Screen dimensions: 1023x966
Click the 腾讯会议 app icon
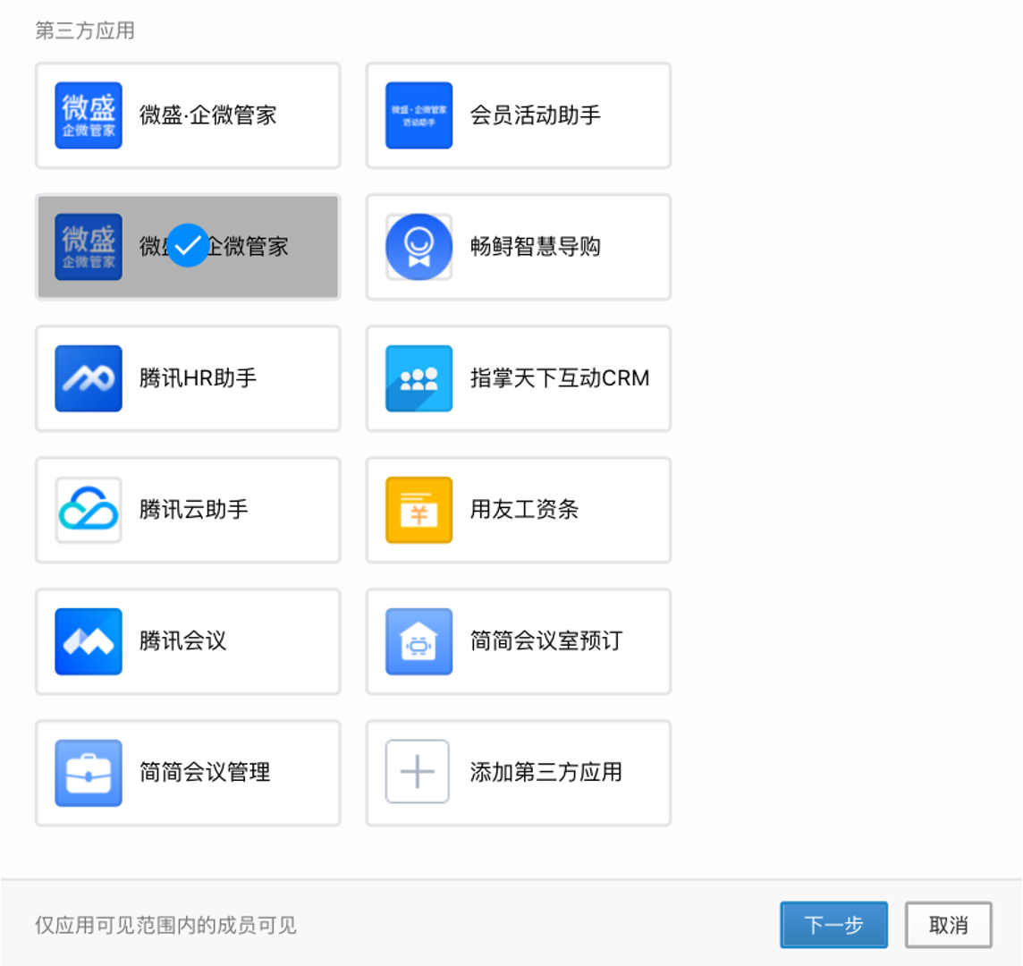(88, 641)
